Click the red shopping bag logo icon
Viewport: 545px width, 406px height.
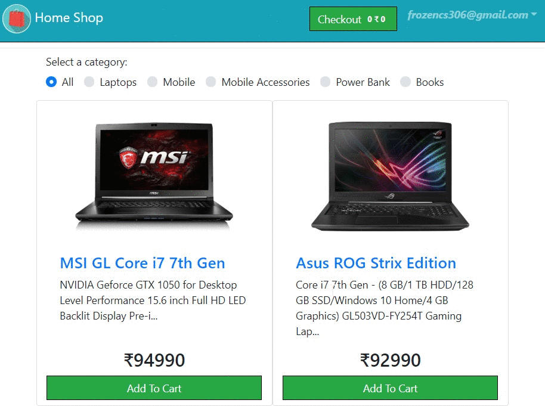pyautogui.click(x=17, y=18)
